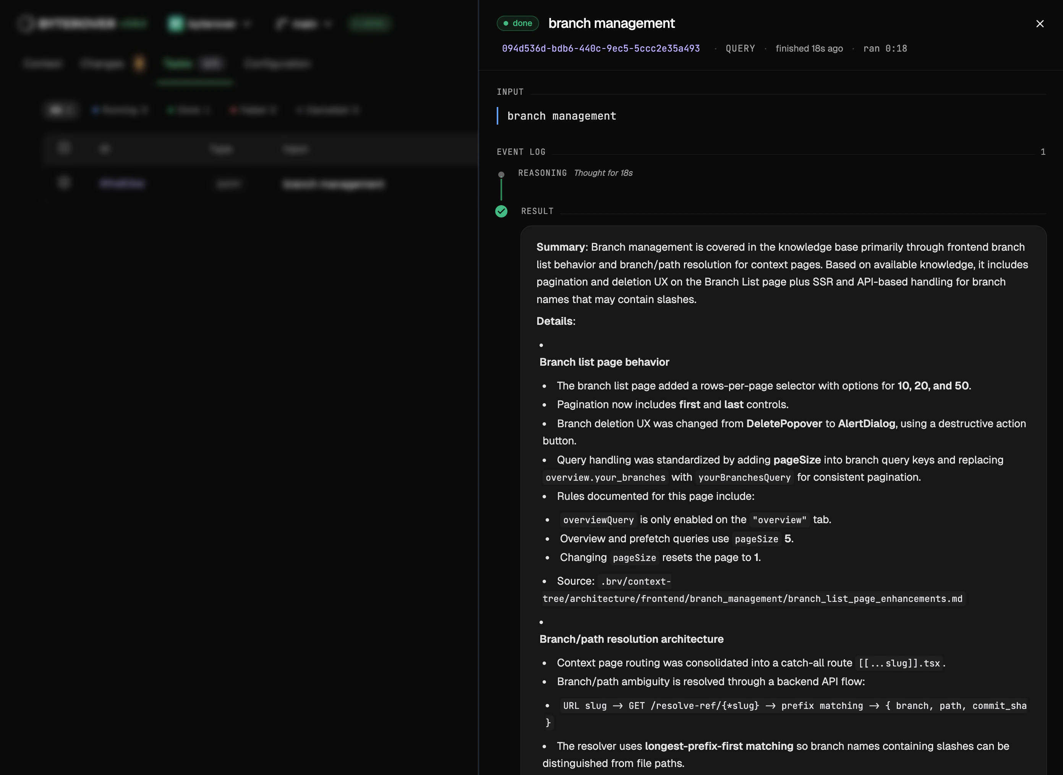
Task: Click the query ID 094d536d link
Action: tap(600, 48)
